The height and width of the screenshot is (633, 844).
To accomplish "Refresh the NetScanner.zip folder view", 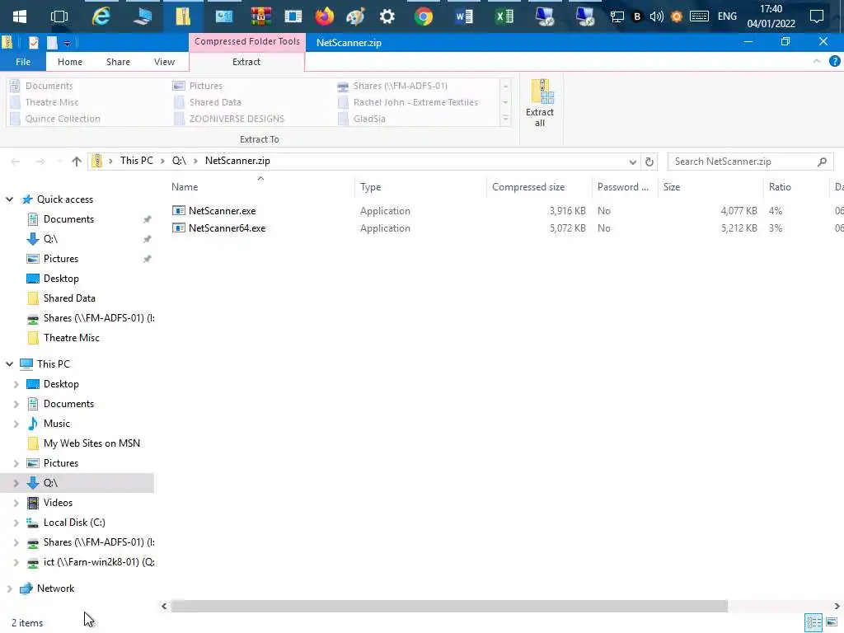I will [x=649, y=162].
